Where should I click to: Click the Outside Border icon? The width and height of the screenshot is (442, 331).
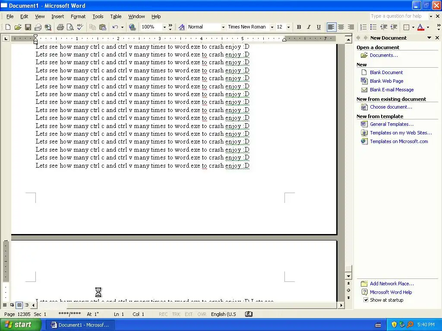[407, 27]
